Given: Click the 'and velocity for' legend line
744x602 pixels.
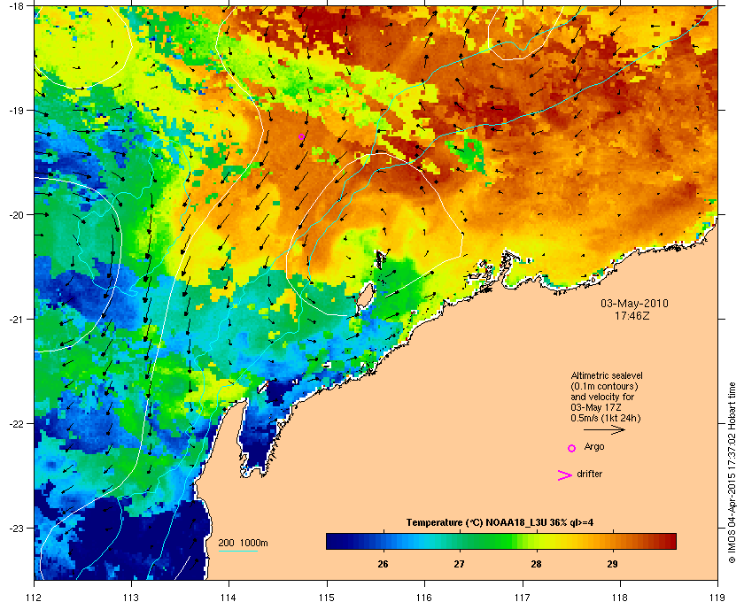Looking at the screenshot, I should pos(602,397).
